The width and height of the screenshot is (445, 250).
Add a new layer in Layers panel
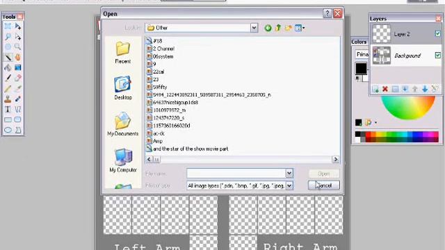375,89
